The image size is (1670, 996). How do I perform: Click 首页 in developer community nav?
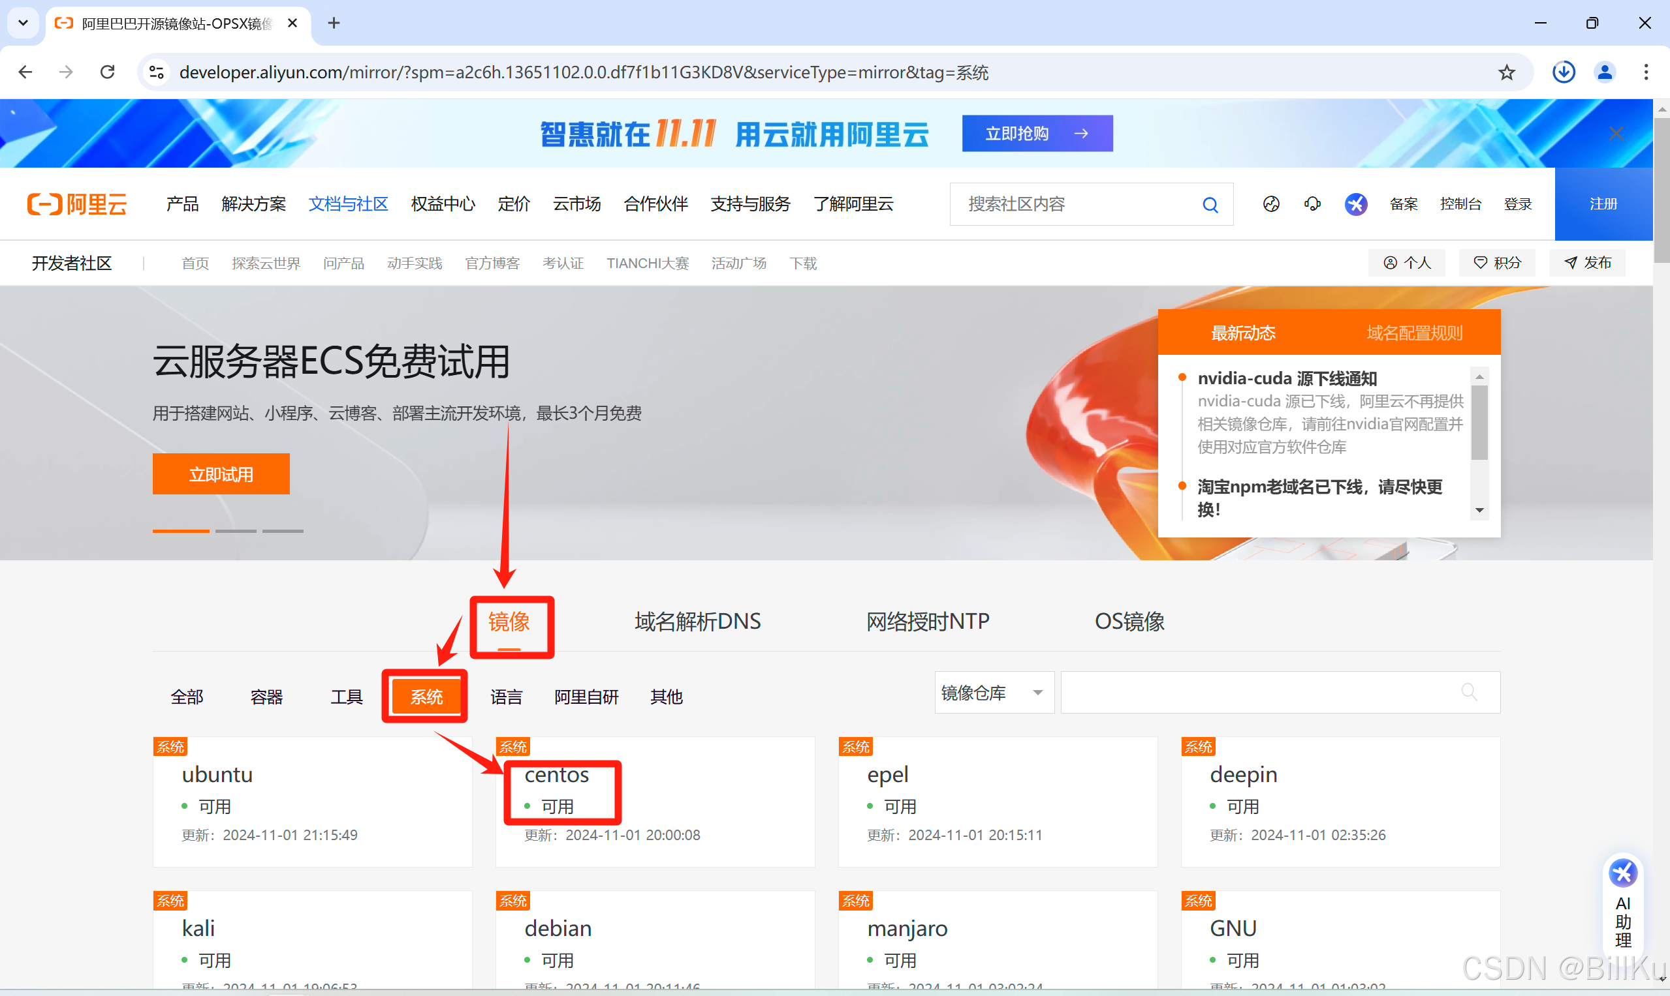coord(195,263)
